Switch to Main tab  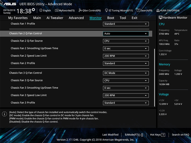pos(37,18)
